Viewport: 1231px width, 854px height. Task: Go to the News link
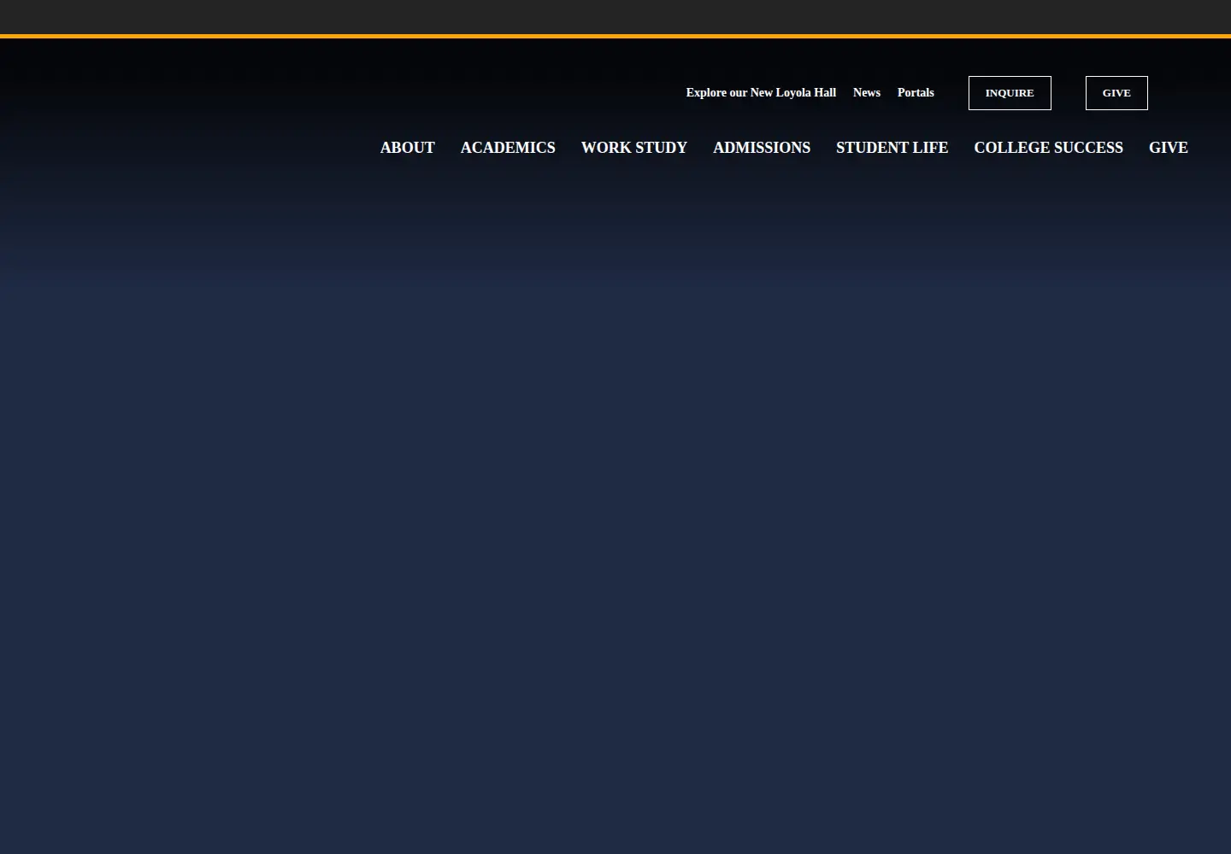(866, 93)
